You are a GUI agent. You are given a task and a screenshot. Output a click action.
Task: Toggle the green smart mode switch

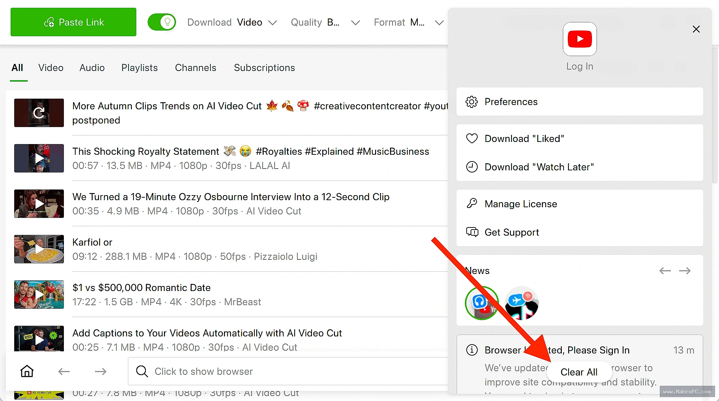[162, 22]
